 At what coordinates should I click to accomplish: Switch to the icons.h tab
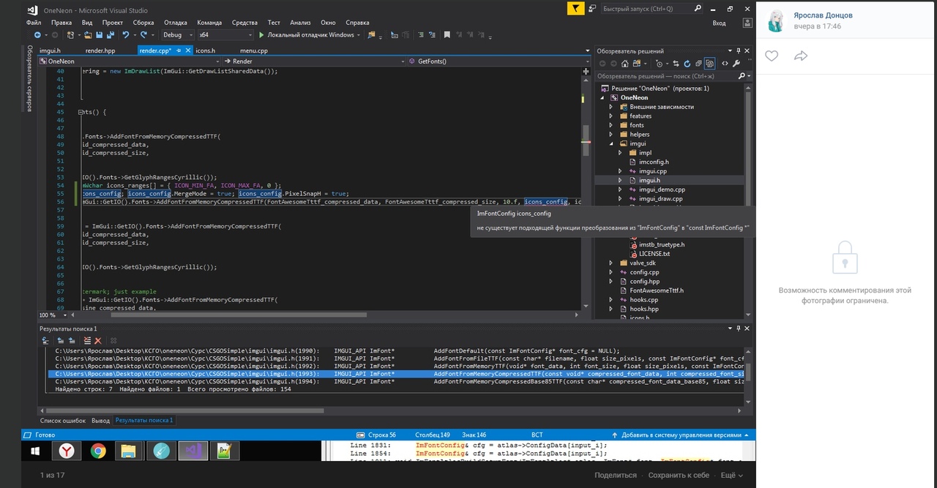(x=205, y=50)
